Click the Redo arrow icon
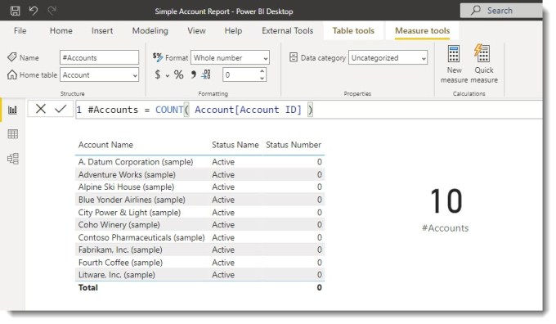The image size is (556, 324). [52, 11]
